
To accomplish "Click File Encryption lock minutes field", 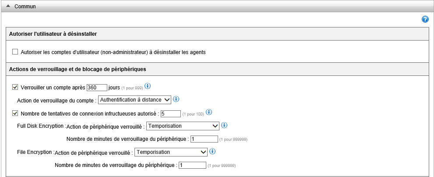I will pyautogui.click(x=192, y=165).
